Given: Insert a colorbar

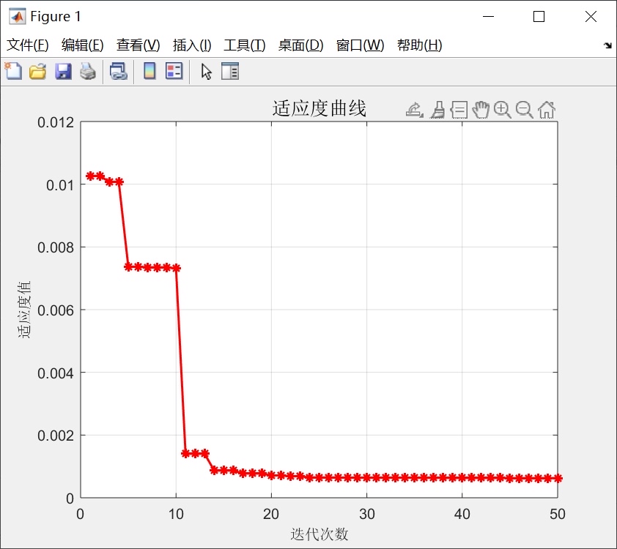Looking at the screenshot, I should tap(149, 71).
